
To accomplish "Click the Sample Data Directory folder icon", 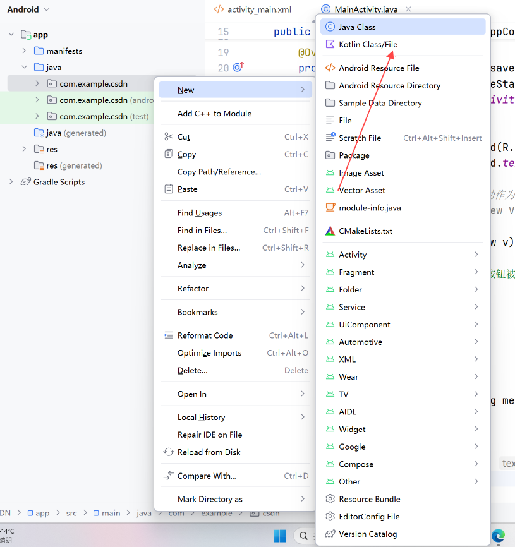I will pos(330,102).
